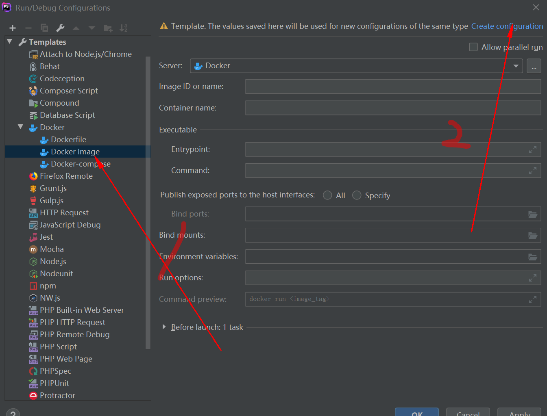This screenshot has height=416, width=547.
Task: Select the Jest template
Action: [x=77, y=237]
